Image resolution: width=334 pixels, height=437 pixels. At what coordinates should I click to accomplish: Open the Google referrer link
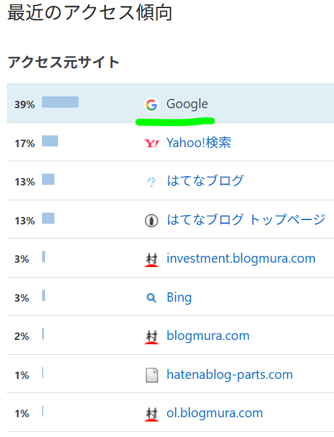(187, 104)
